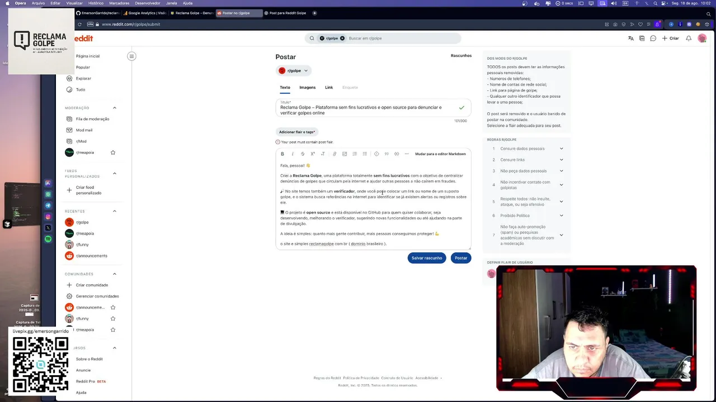Collapse the Recentes section

(115, 211)
